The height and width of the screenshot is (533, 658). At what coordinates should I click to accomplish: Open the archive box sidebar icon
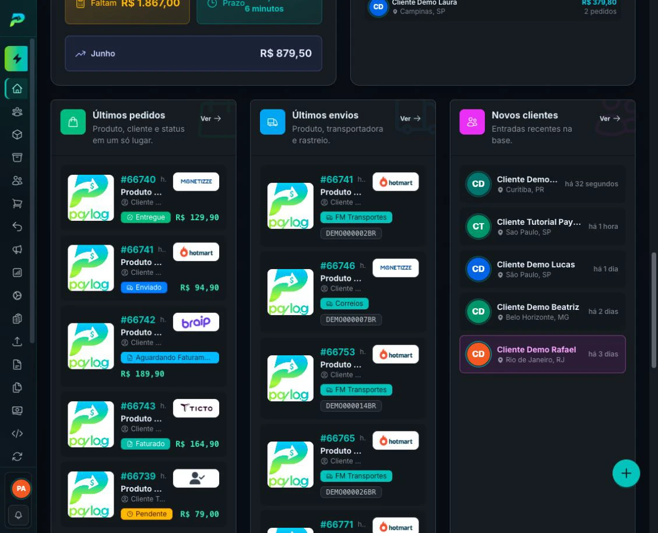point(17,158)
